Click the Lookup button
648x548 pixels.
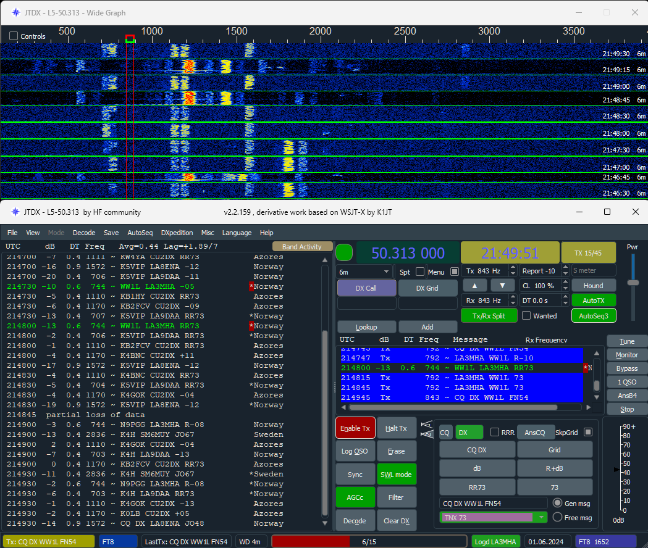click(366, 326)
